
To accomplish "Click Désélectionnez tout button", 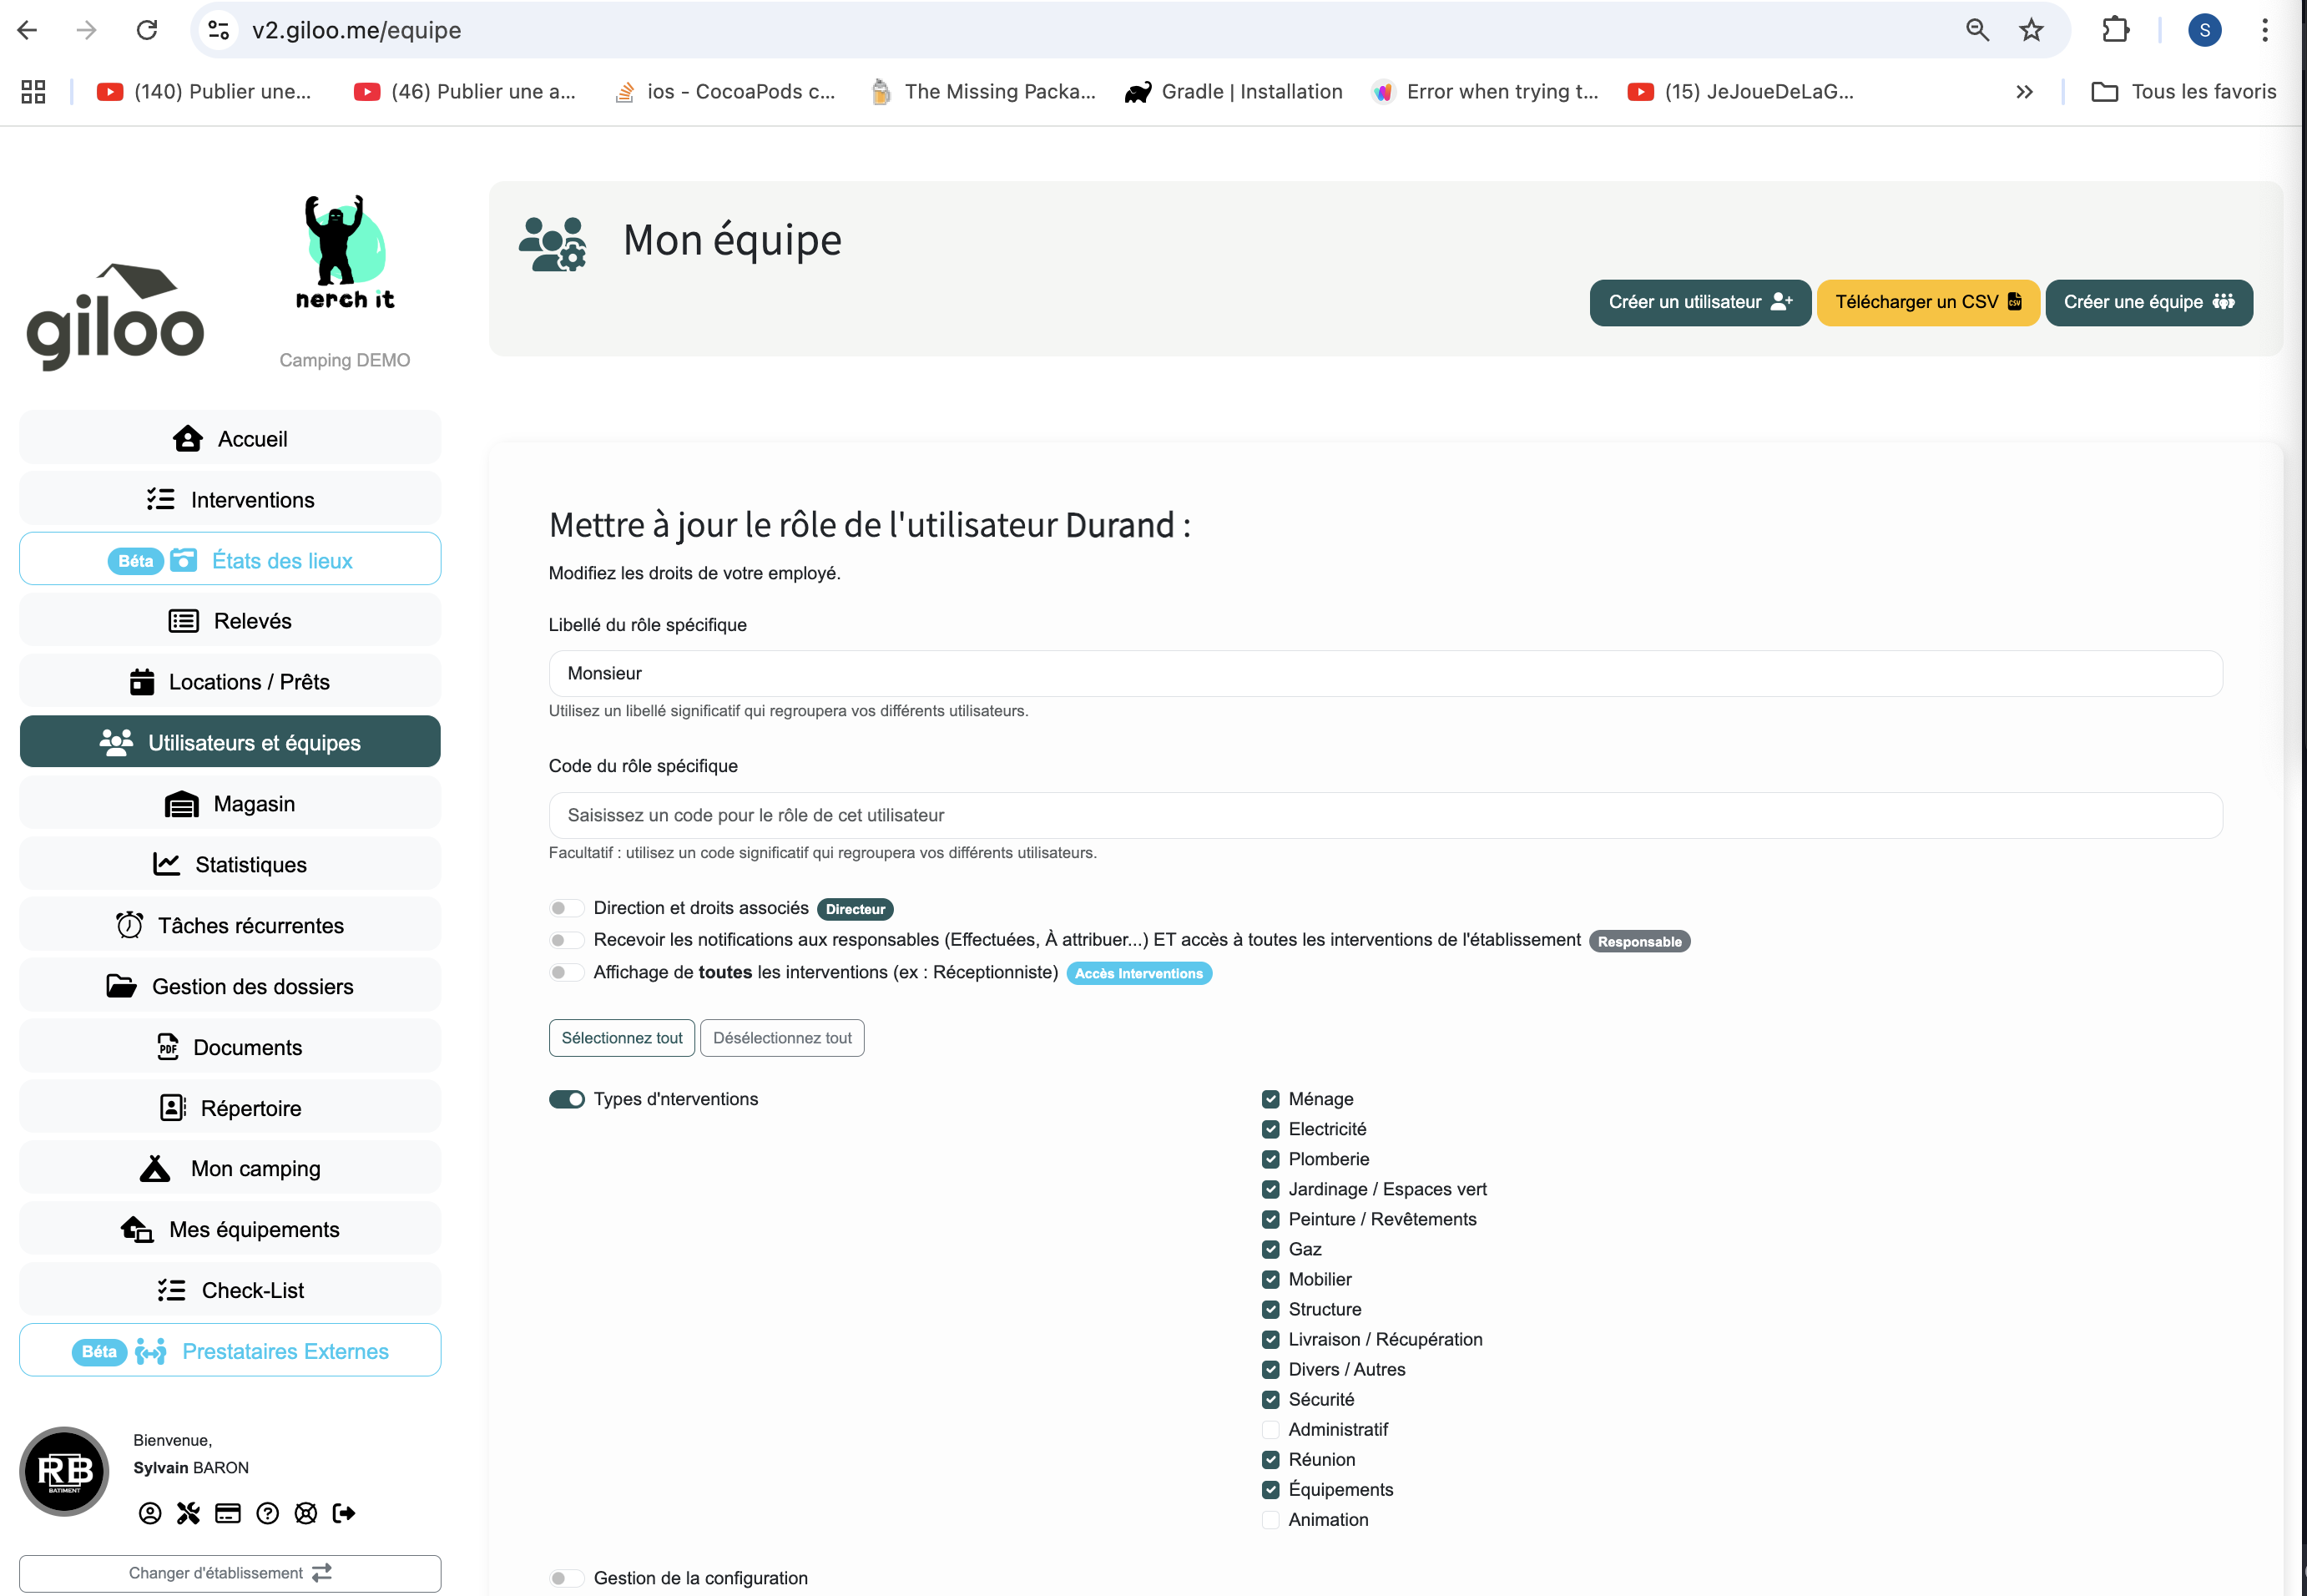I will click(x=782, y=1038).
